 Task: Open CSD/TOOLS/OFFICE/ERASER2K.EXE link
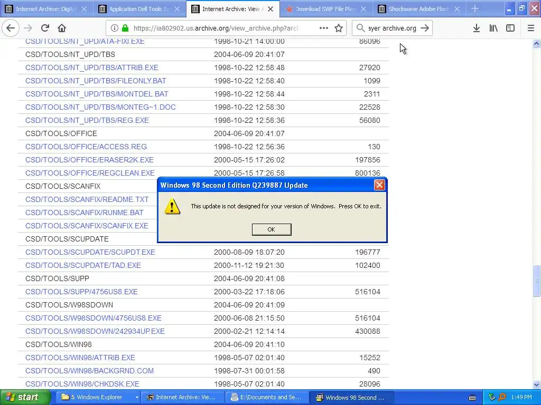89,160
